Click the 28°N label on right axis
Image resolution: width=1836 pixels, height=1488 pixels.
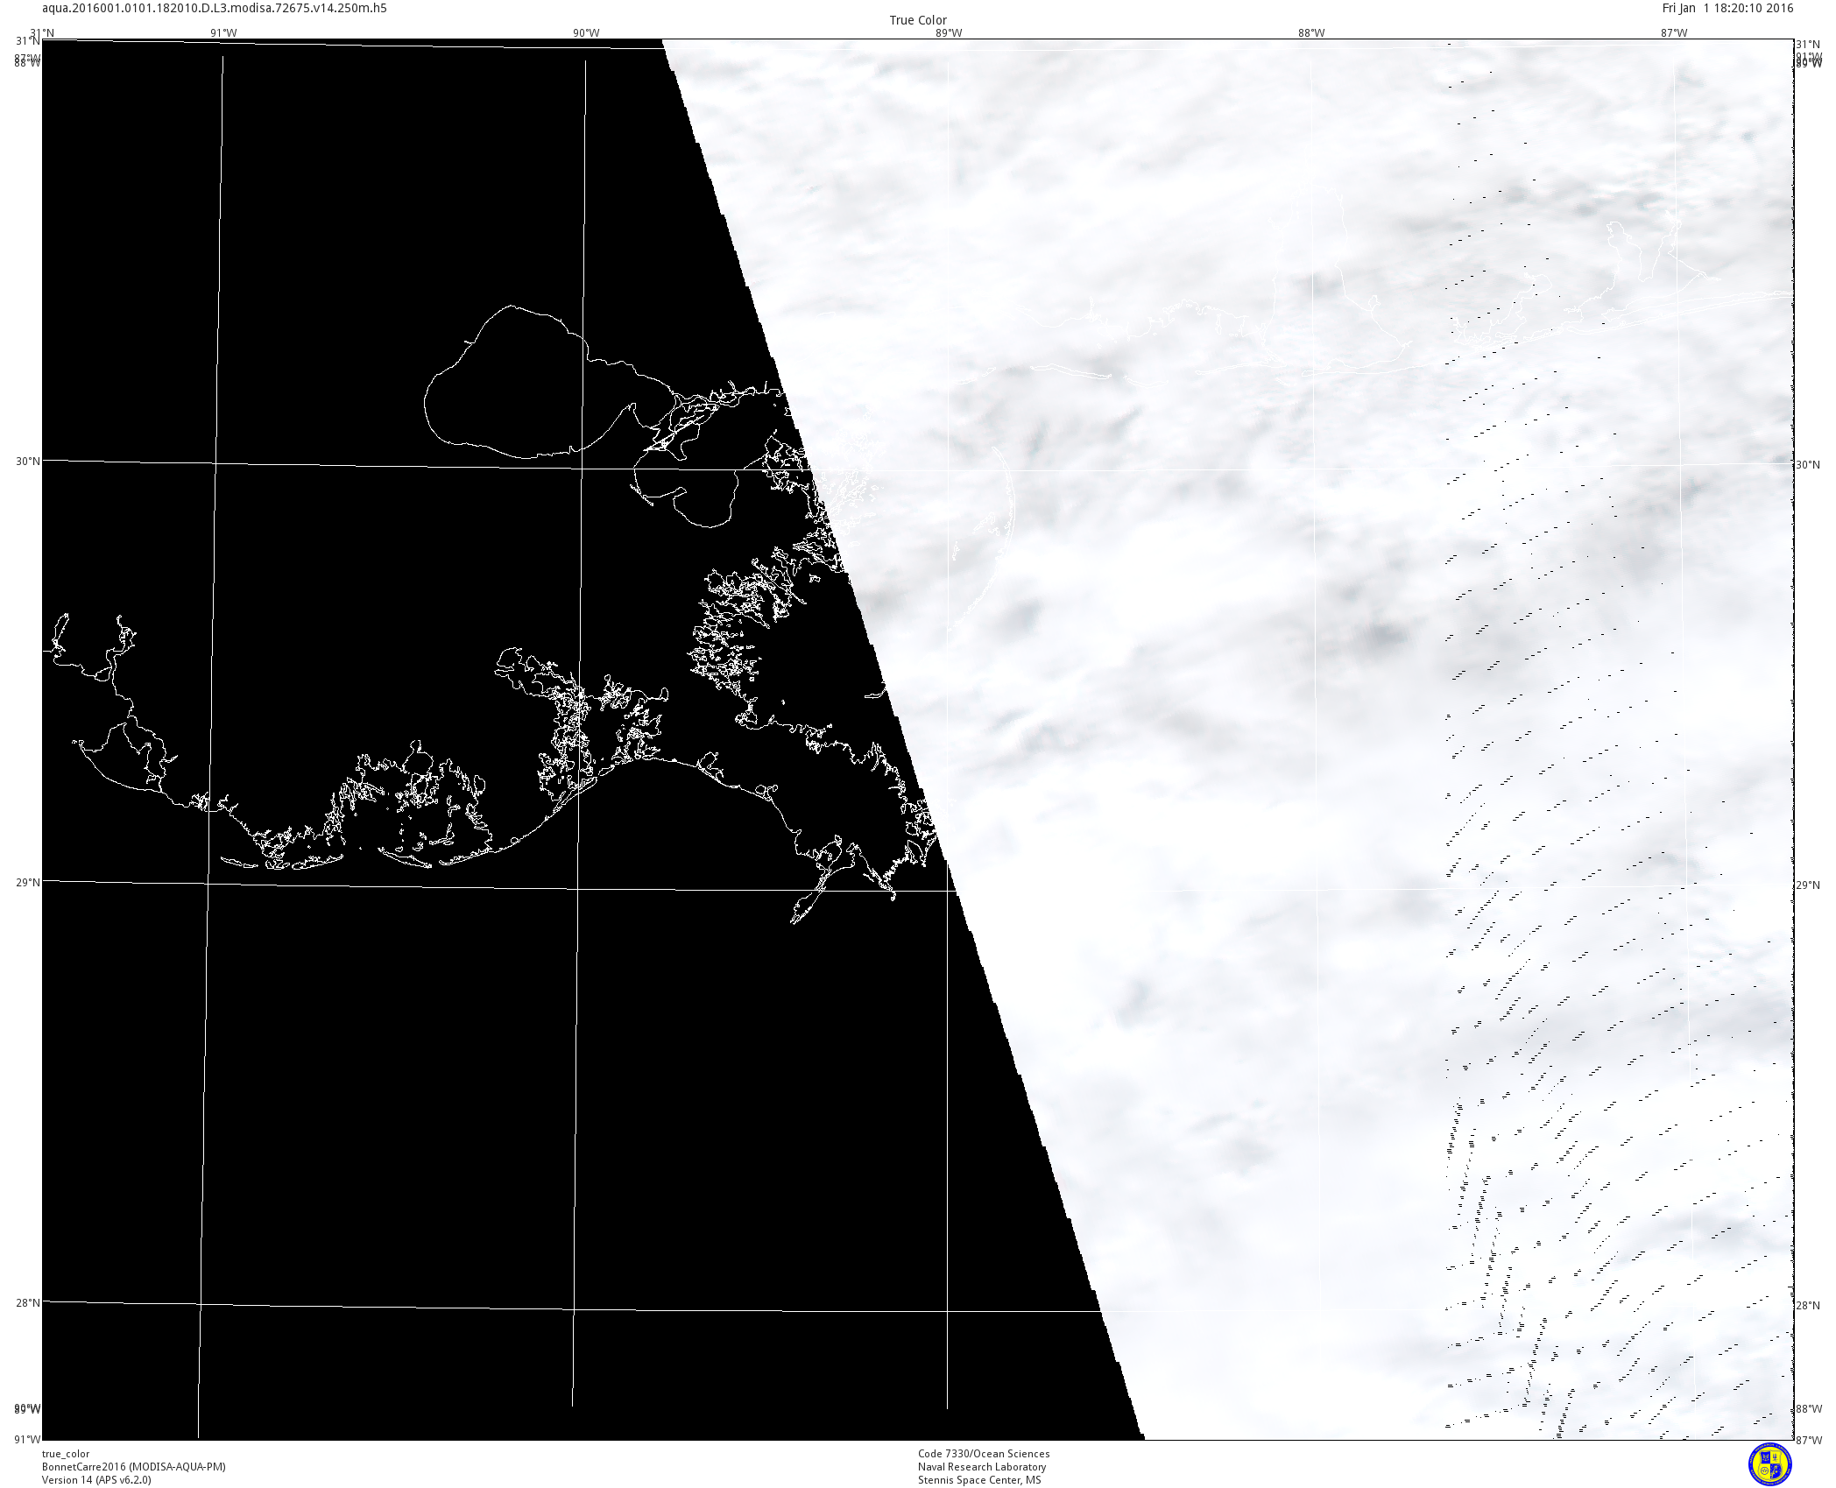[1808, 1306]
